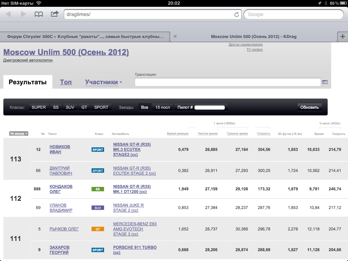Image resolution: width=348 pixels, height=261 pixels.
Task: Open pilot Рычков Олег's profile link
Action: point(64,229)
